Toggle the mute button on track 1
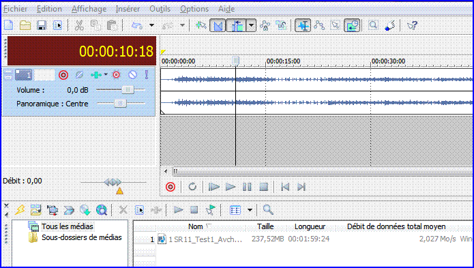Viewport: 474px width, 268px height. [133, 74]
